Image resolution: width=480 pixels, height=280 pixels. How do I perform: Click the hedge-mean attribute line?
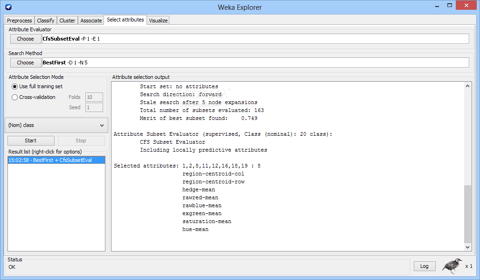(198, 190)
